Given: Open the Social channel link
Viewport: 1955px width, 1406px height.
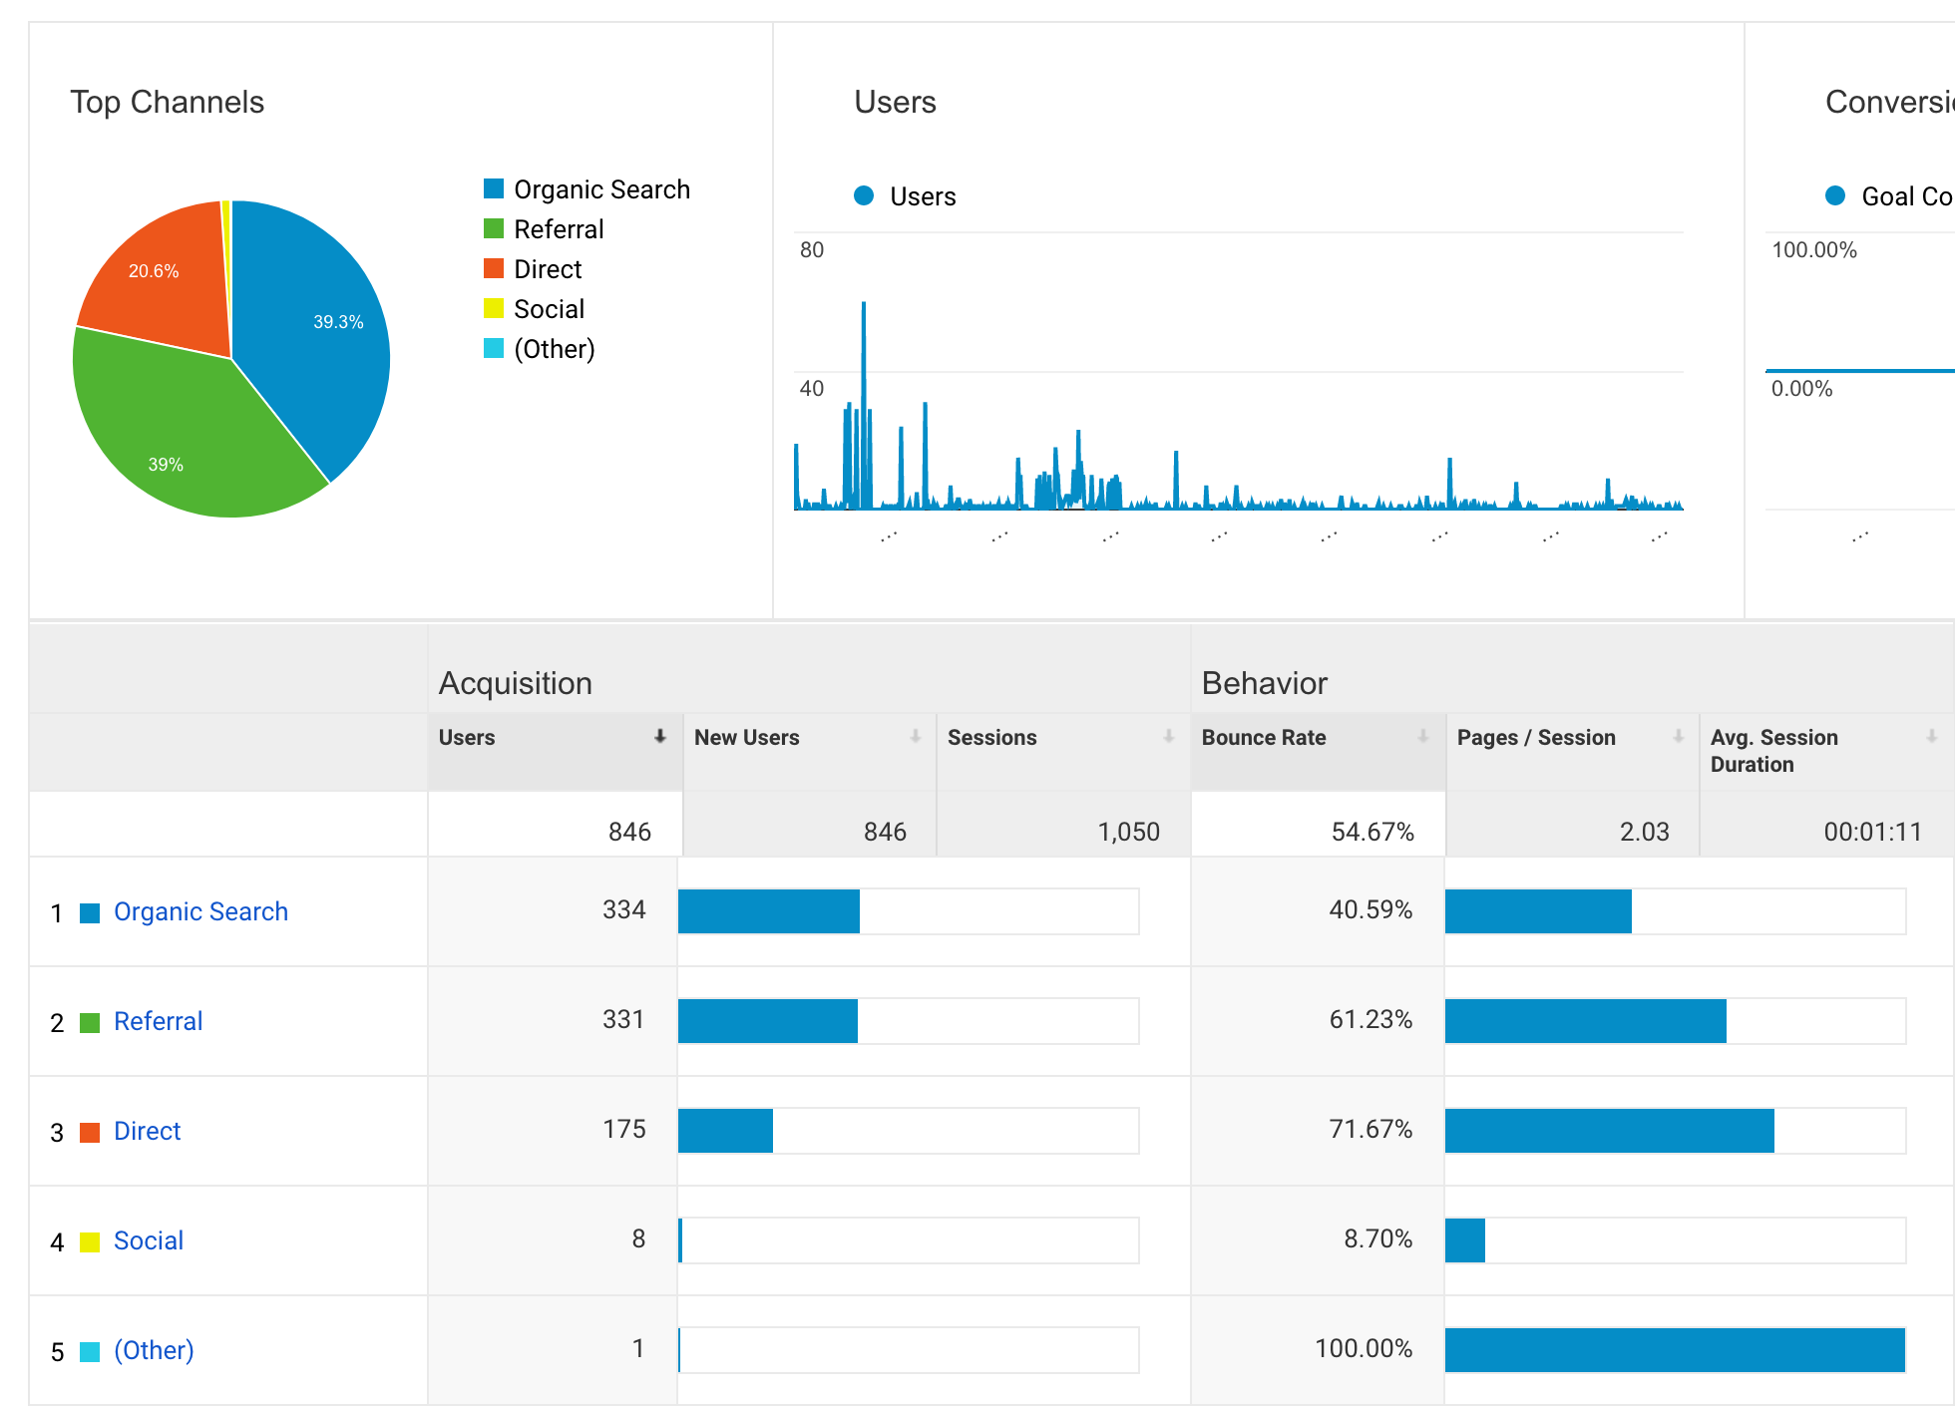Looking at the screenshot, I should click(149, 1240).
